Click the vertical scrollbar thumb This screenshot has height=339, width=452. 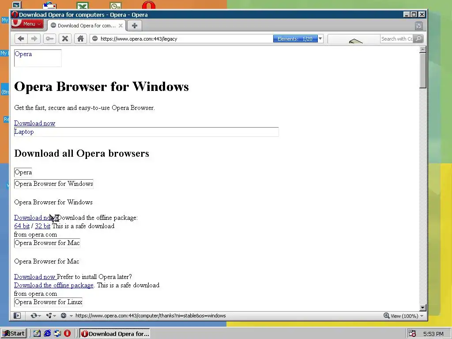click(422, 71)
